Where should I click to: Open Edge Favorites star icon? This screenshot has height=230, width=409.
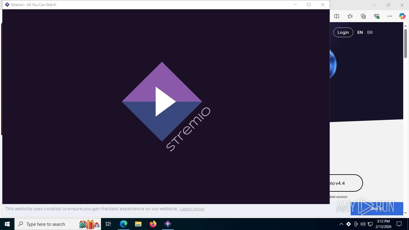click(350, 16)
